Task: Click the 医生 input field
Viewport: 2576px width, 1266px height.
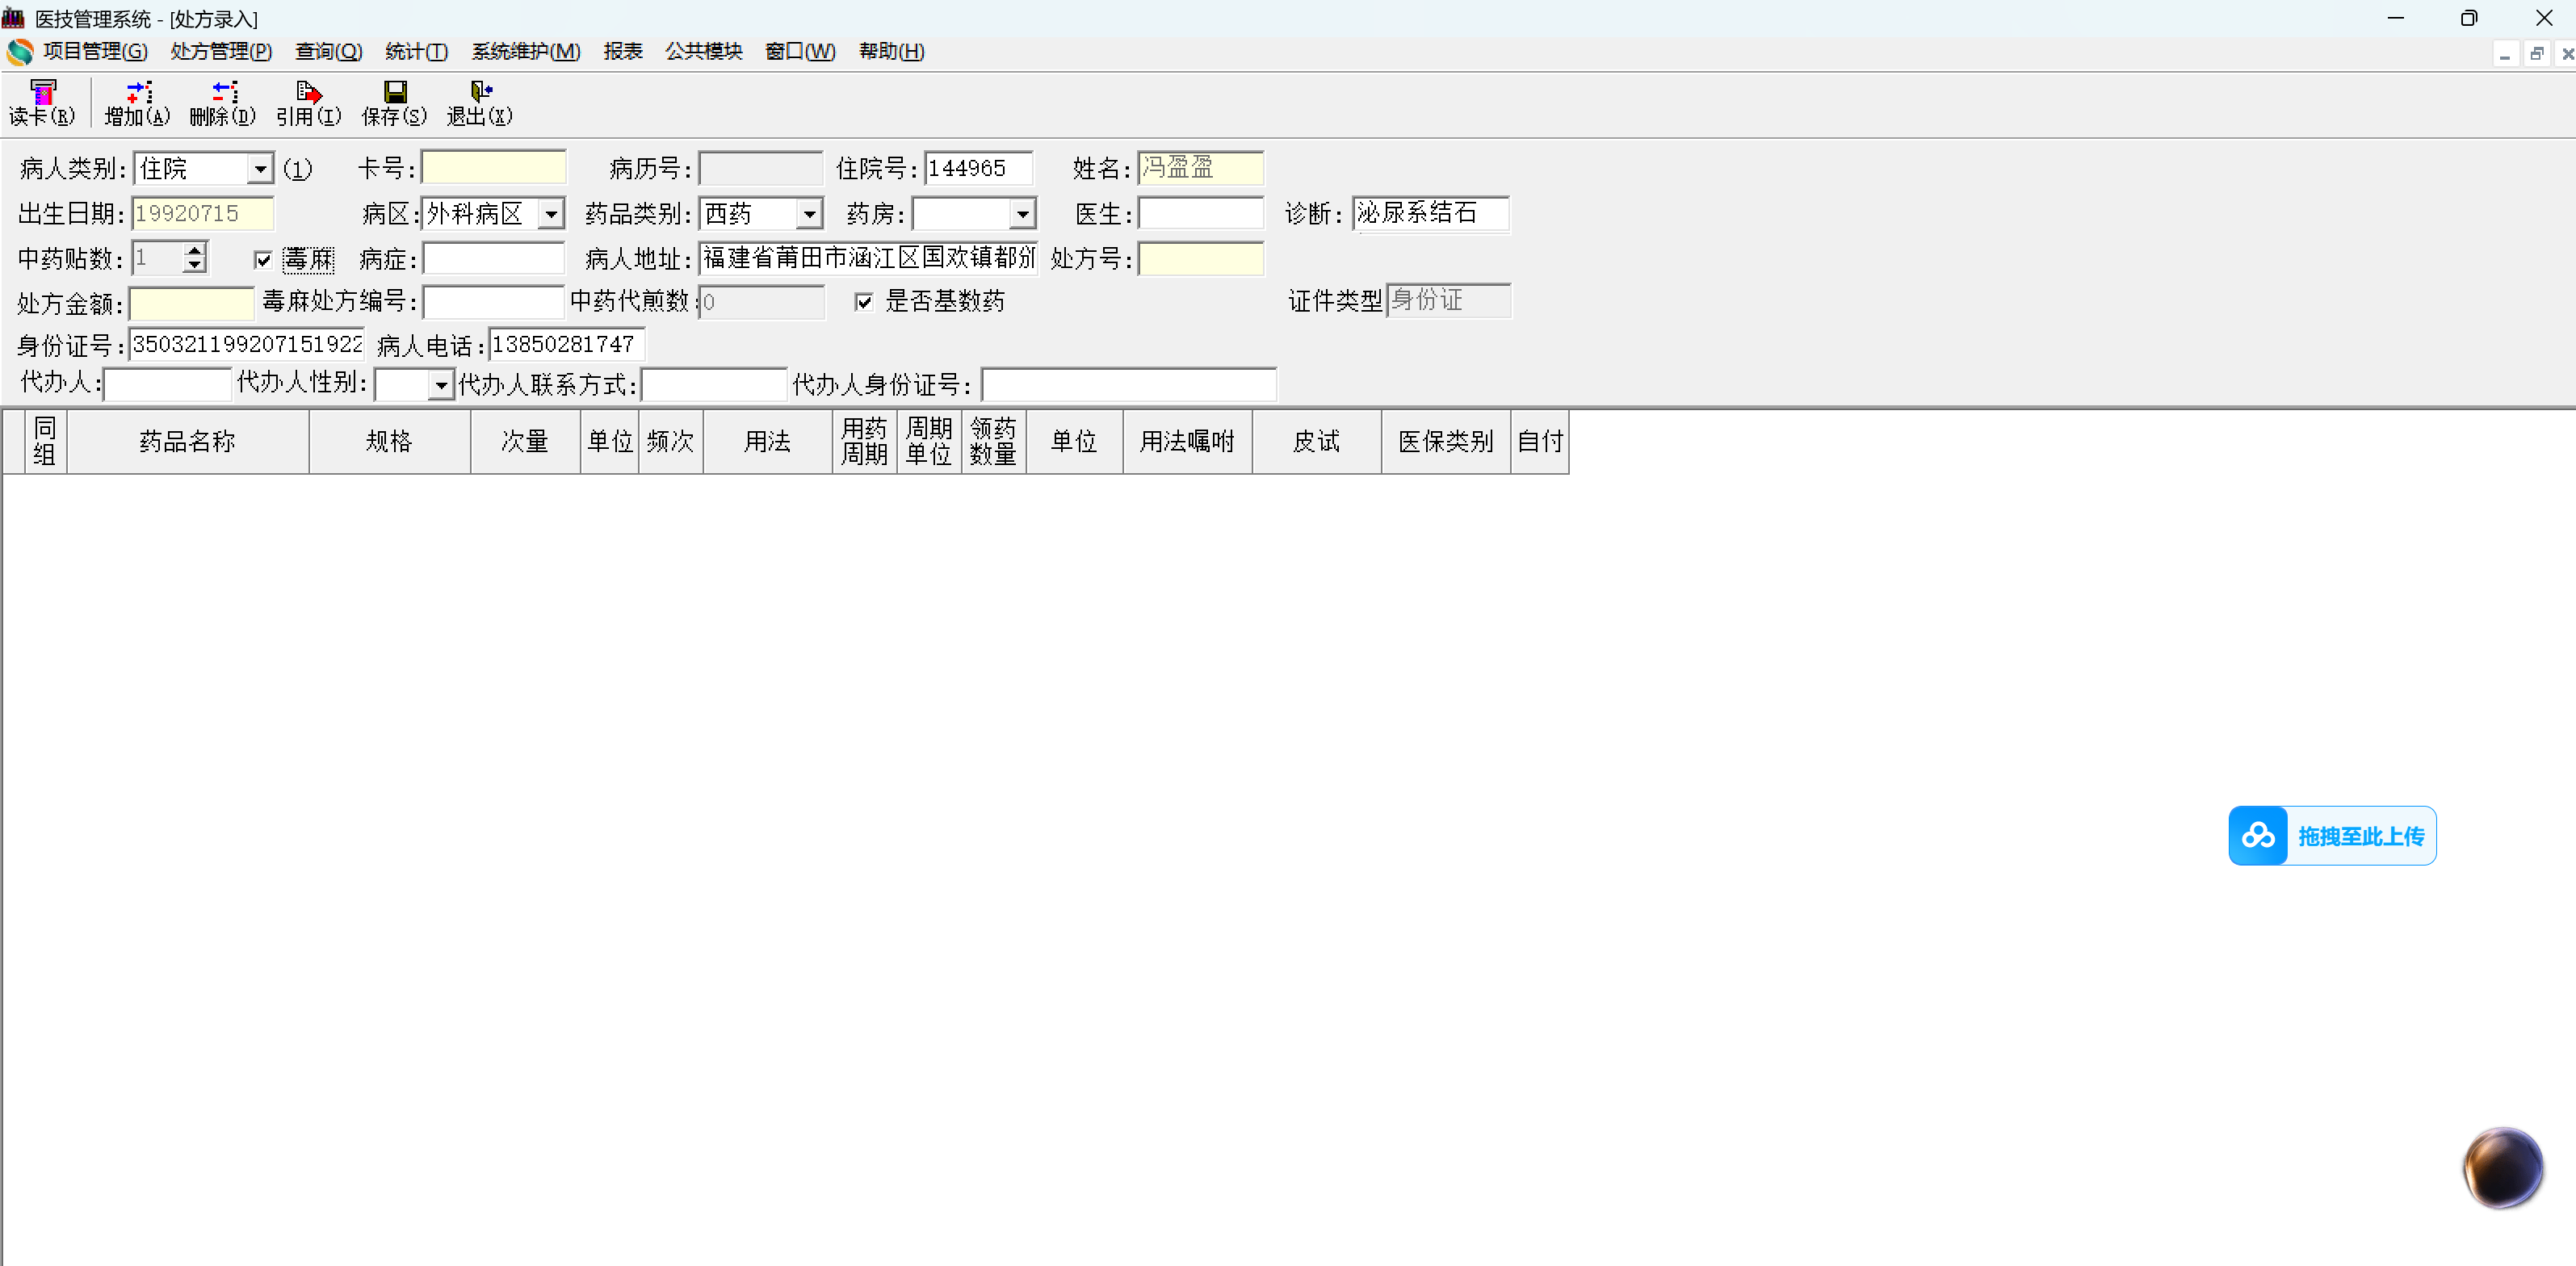Action: 1200,214
